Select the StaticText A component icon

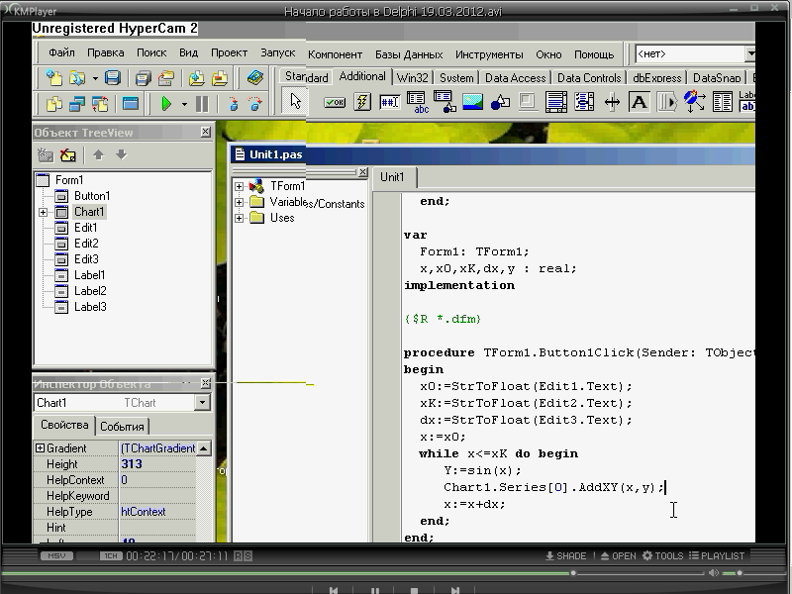[x=639, y=102]
